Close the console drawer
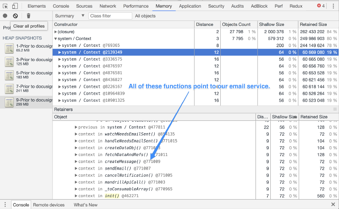Viewport: 339px width, 209px height. 333,205
